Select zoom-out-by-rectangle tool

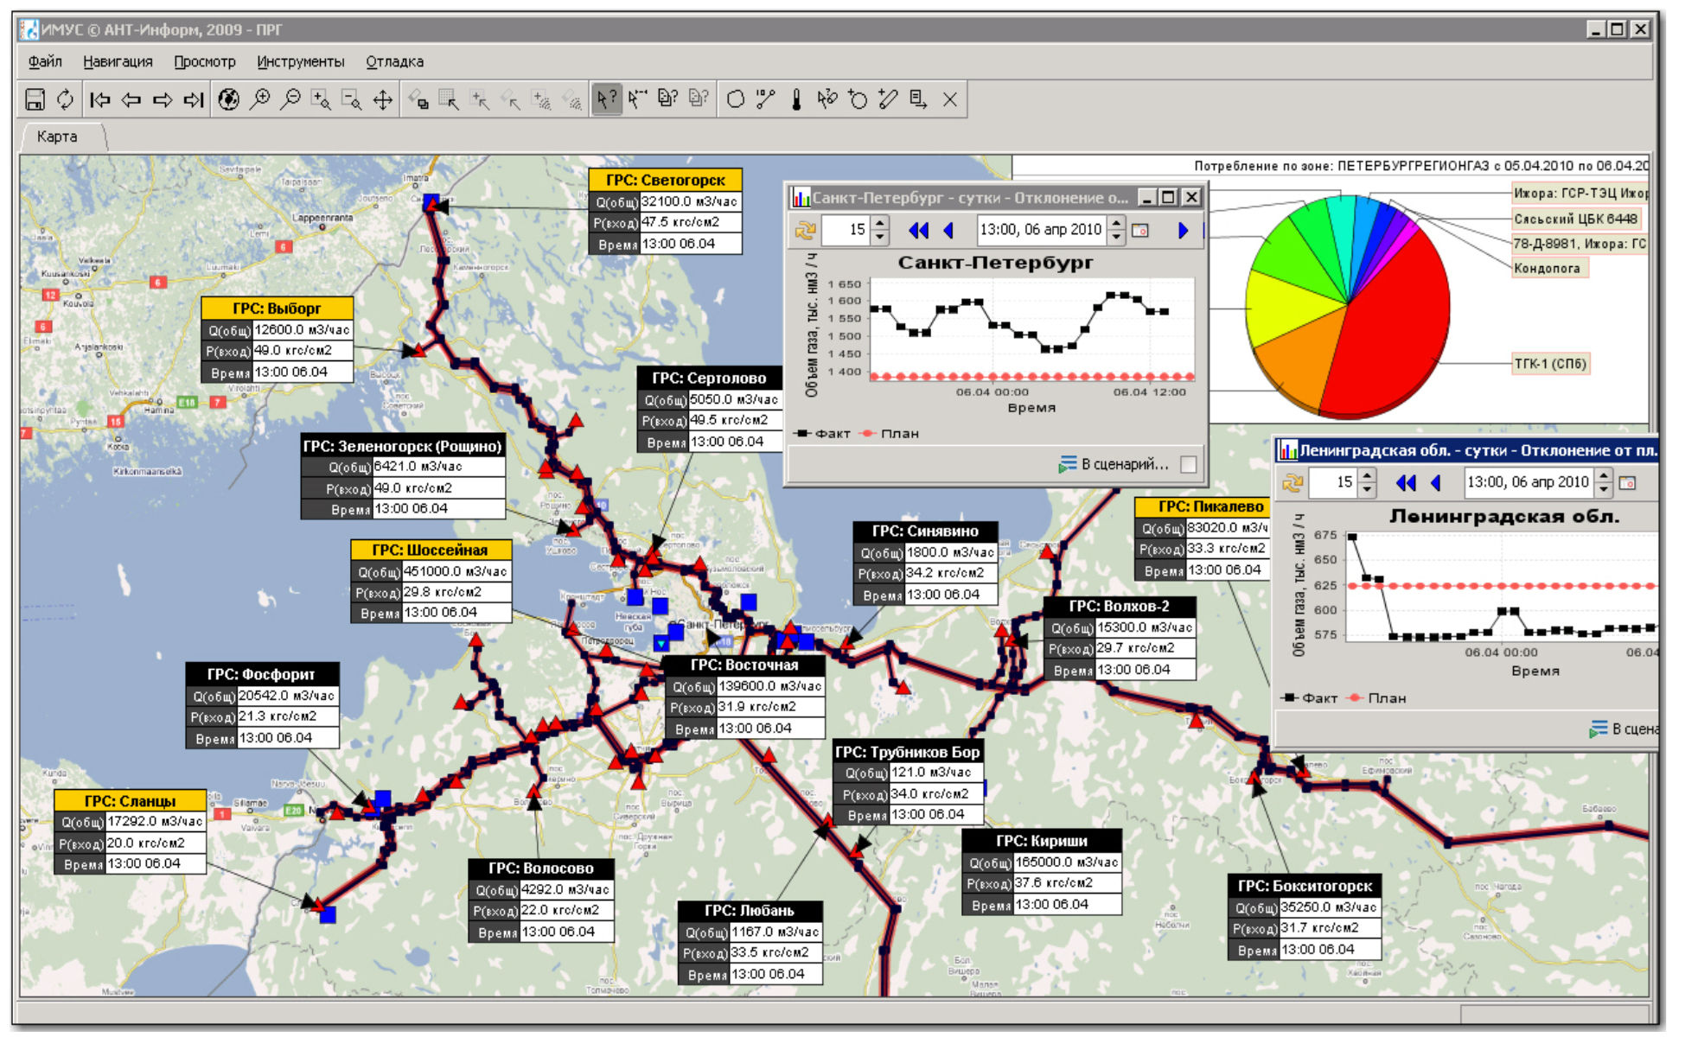pyautogui.click(x=352, y=100)
